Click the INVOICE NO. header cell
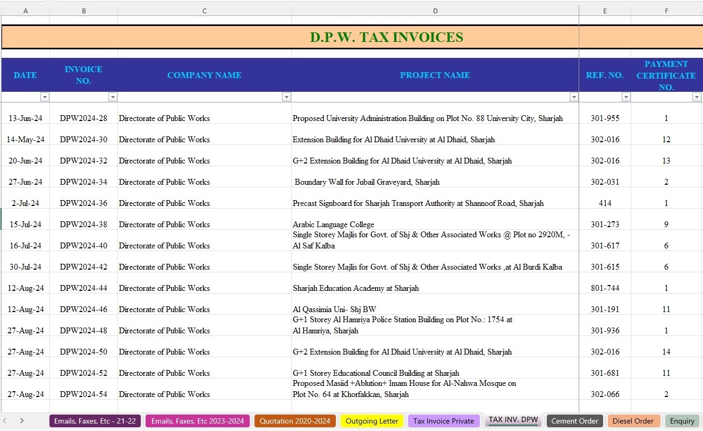 [x=83, y=75]
